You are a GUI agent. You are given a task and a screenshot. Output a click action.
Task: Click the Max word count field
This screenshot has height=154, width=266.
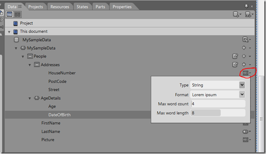click(x=218, y=104)
